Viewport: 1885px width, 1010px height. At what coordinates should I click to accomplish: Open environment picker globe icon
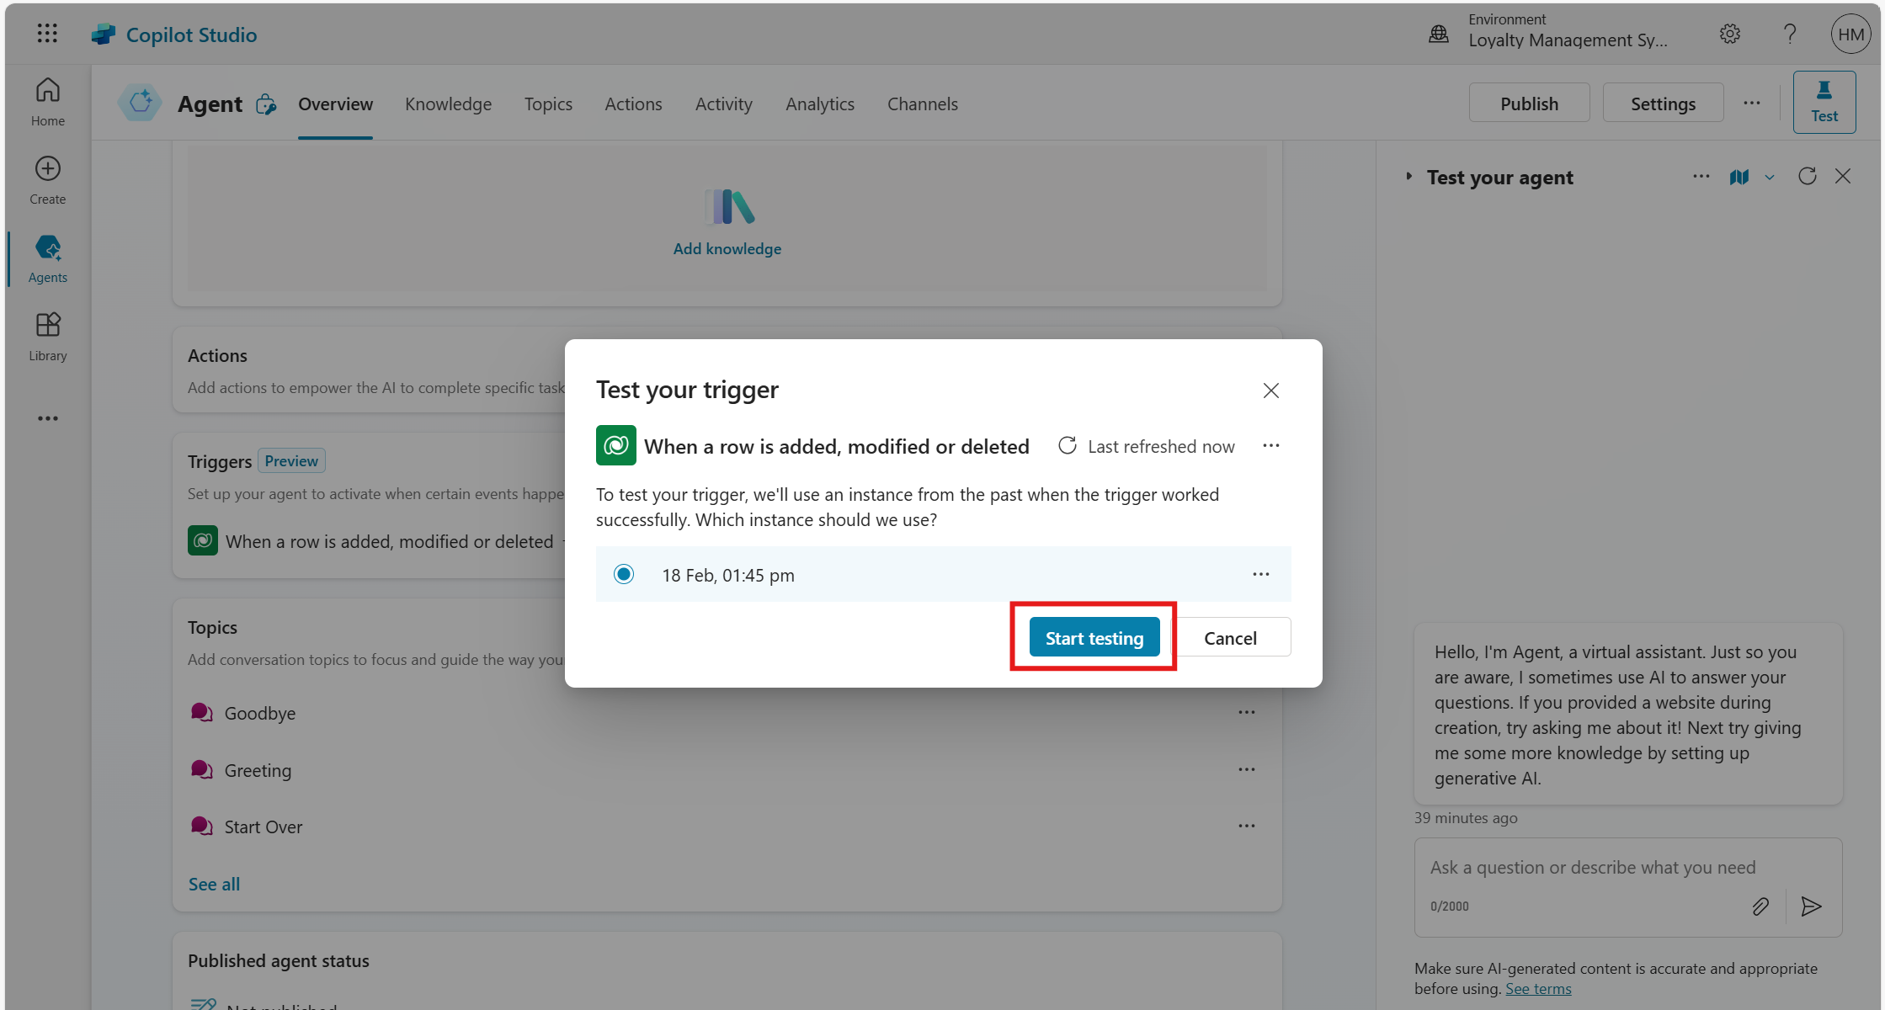tap(1439, 34)
